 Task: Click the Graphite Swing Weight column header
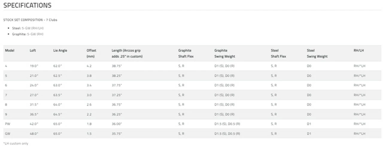224,53
